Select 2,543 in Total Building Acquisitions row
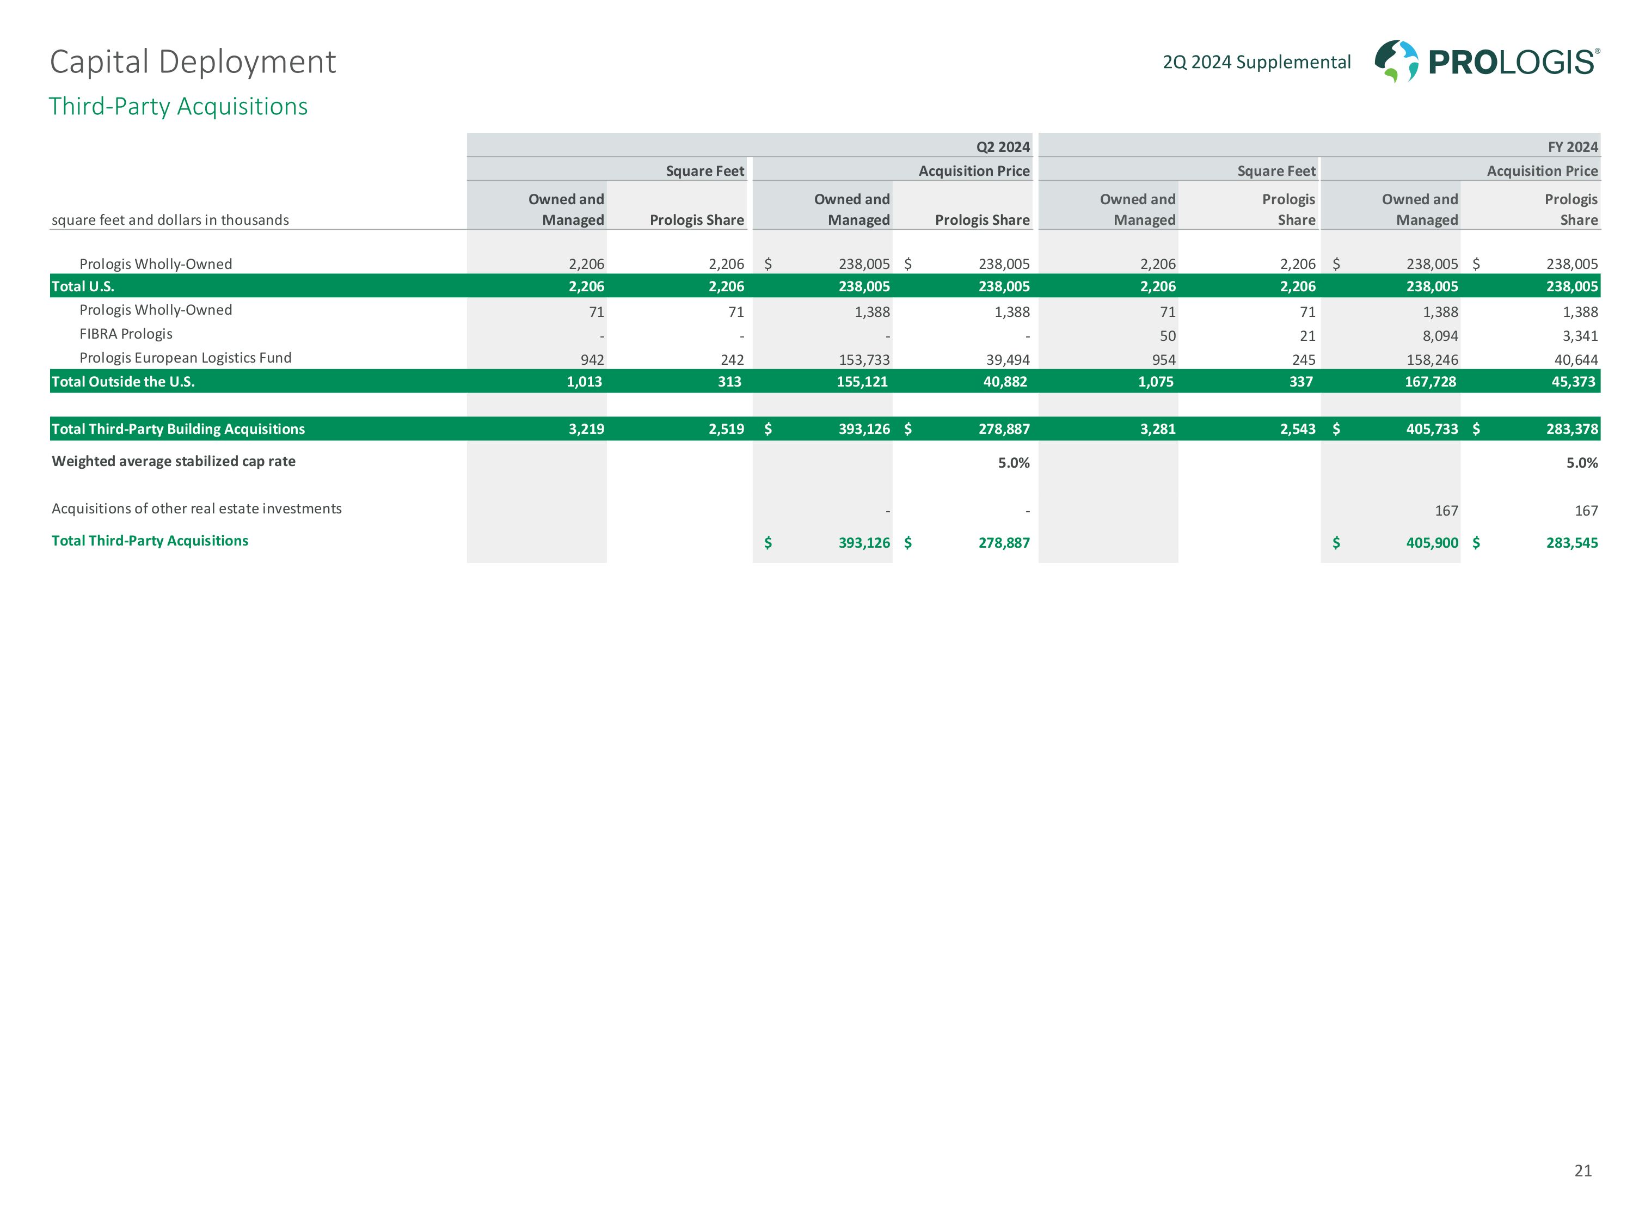1633x1225 pixels. [1298, 429]
